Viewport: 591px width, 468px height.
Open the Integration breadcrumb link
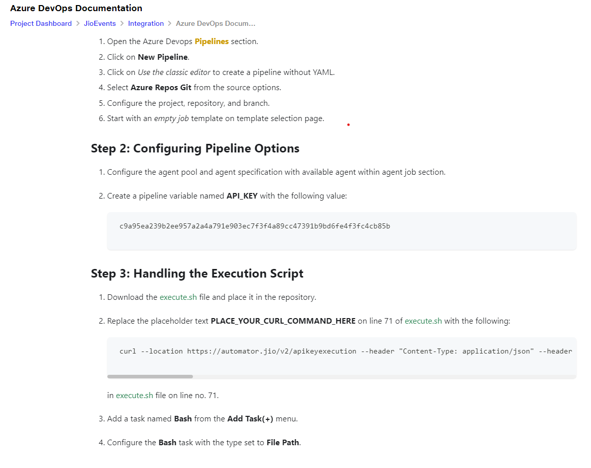(x=146, y=23)
